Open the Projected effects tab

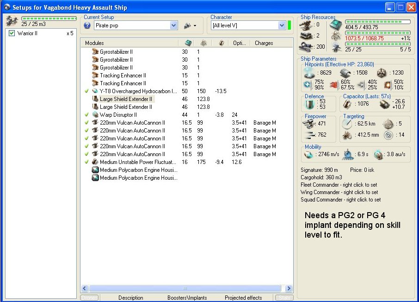pyautogui.click(x=243, y=298)
